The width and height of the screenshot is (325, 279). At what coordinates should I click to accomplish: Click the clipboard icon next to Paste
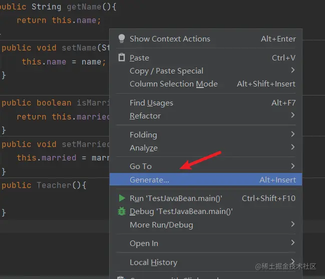122,57
